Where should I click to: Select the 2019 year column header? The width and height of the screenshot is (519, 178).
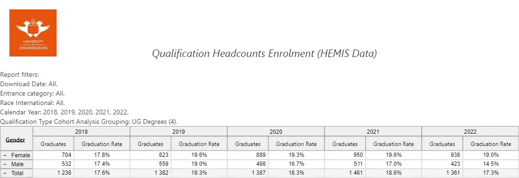(179, 131)
